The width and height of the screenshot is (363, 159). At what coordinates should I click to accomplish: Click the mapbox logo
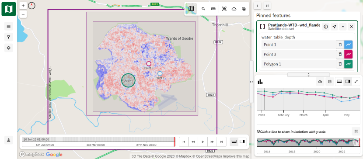[x=31, y=154]
